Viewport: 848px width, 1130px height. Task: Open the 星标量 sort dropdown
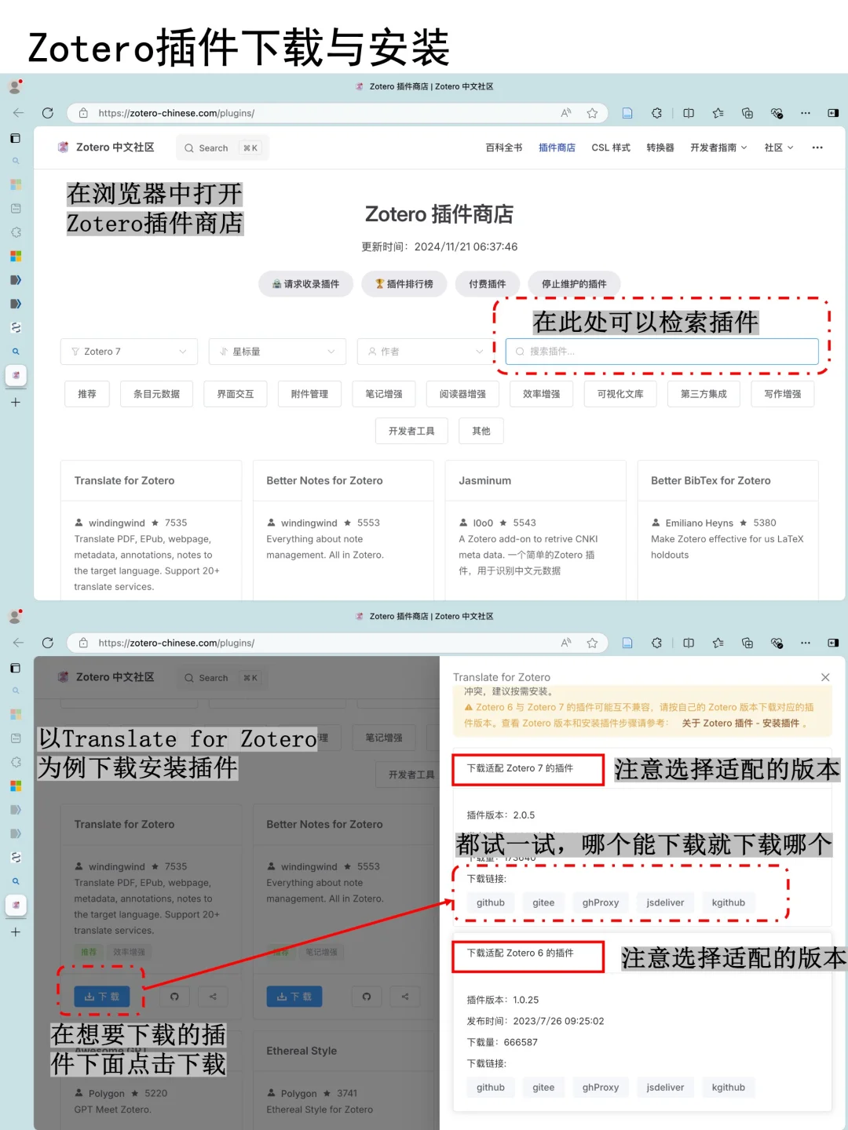click(x=277, y=352)
